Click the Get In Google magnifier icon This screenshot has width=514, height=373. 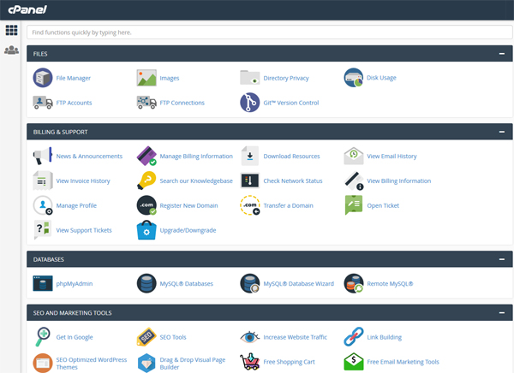click(43, 337)
